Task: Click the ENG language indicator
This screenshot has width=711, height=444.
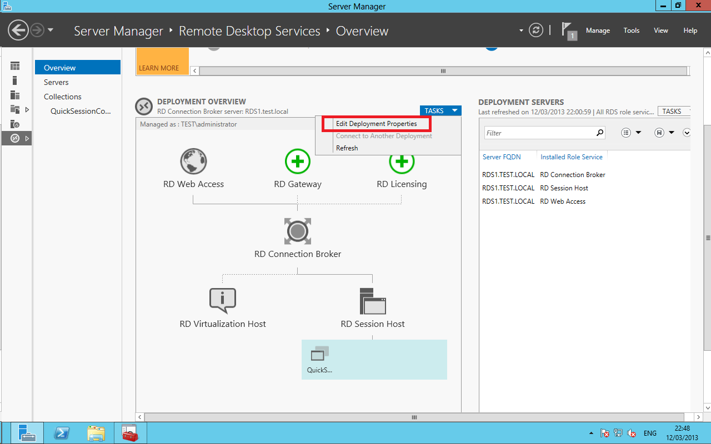Action: pos(650,433)
